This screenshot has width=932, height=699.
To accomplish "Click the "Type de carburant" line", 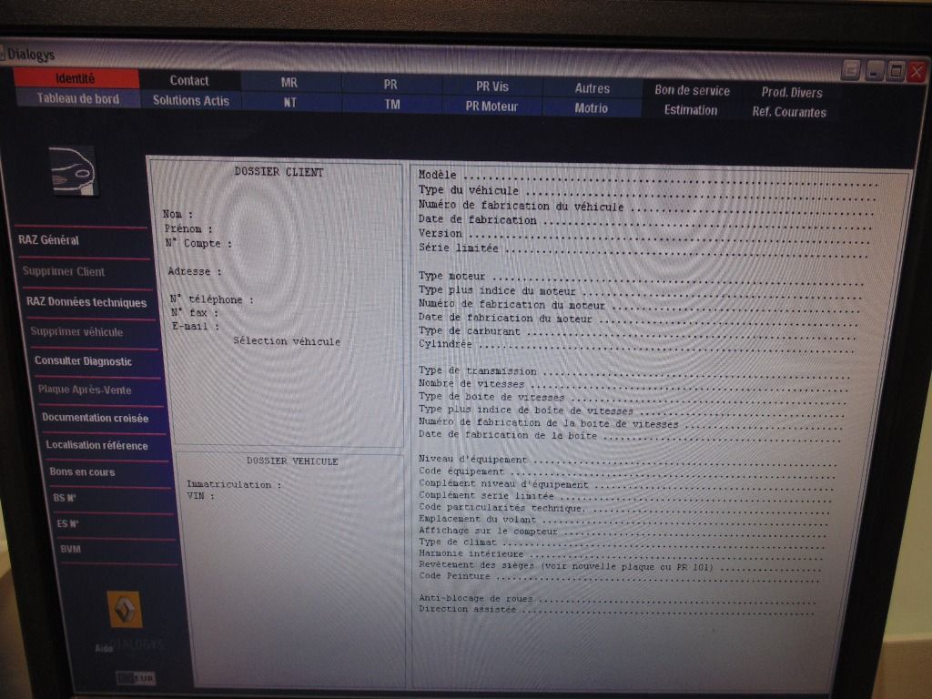I will (637, 333).
